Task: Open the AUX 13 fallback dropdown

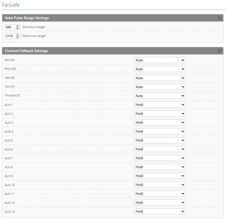Action: [160, 211]
